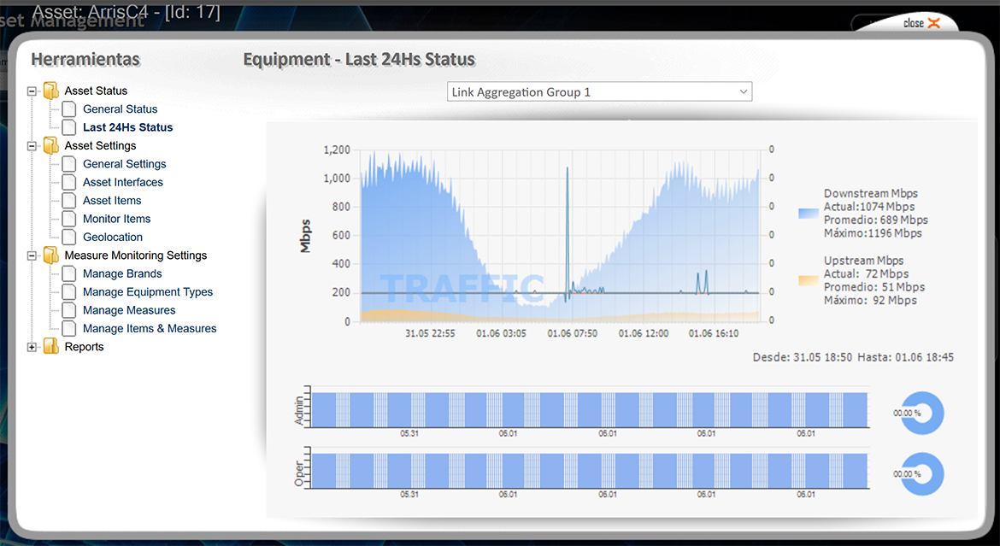Open Last 24Hs Status page
This screenshot has width=1000, height=546.
point(127,127)
